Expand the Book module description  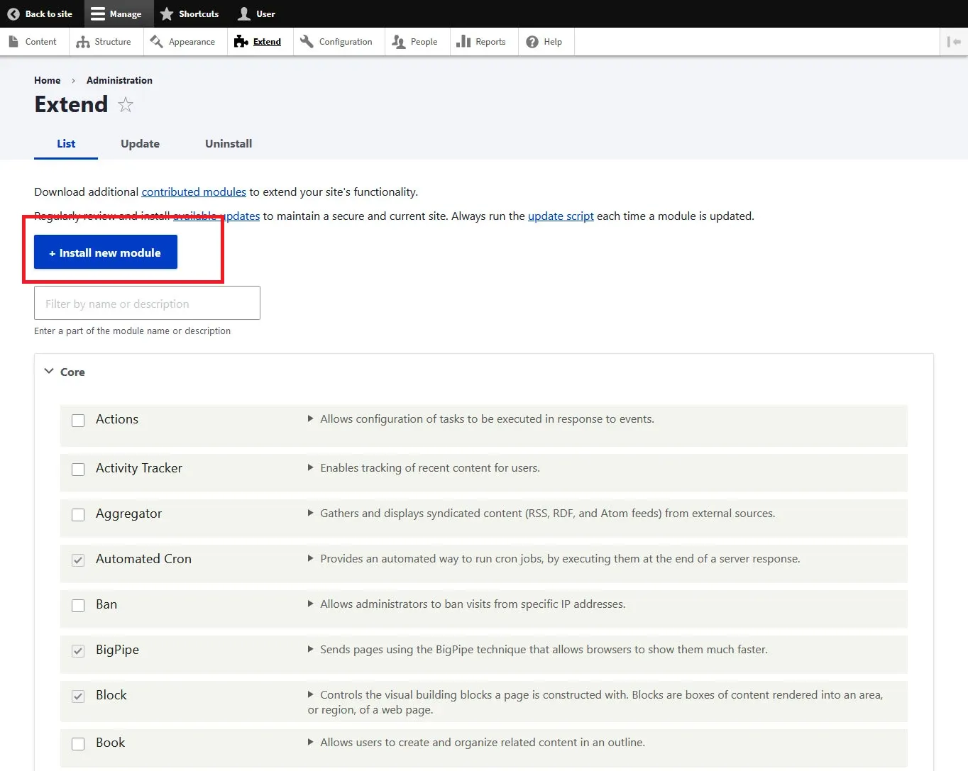tap(310, 743)
